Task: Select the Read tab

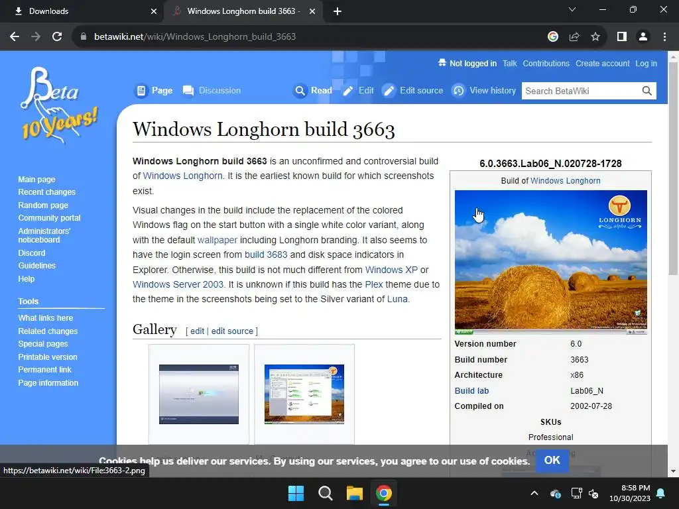Action: click(313, 90)
